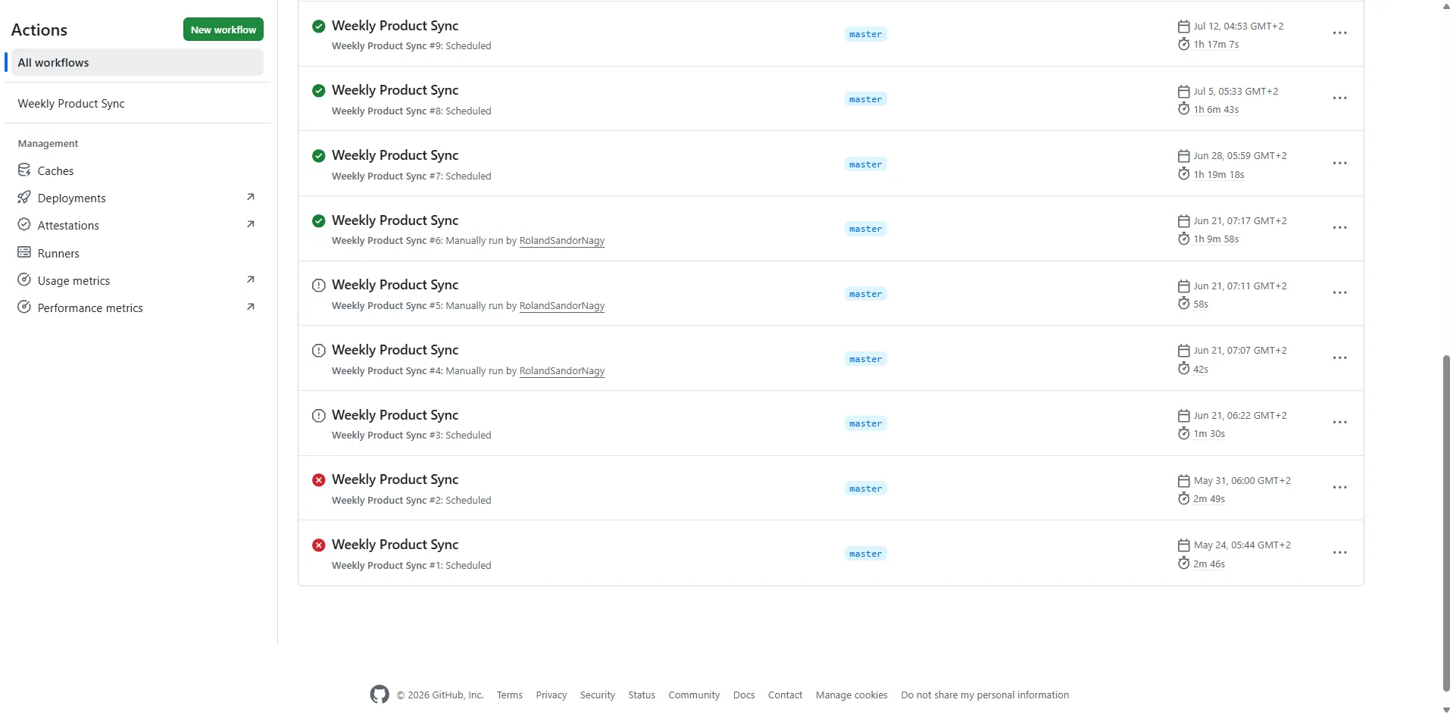Open the more options menu for run #3

click(x=1339, y=423)
